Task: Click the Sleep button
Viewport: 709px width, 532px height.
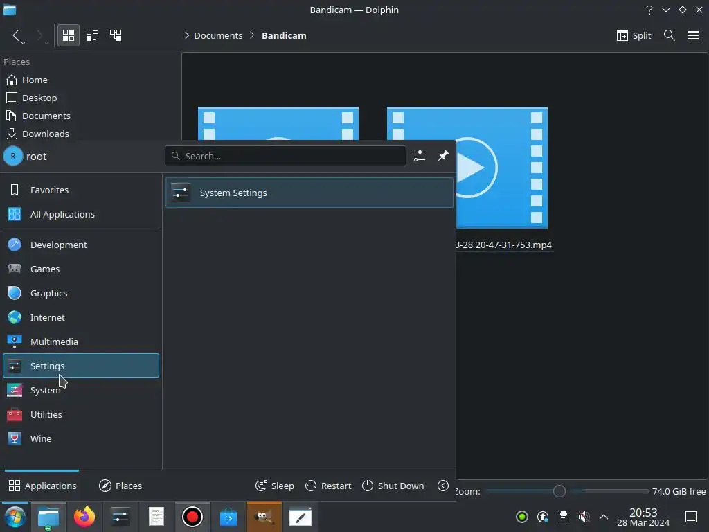Action: [x=274, y=486]
